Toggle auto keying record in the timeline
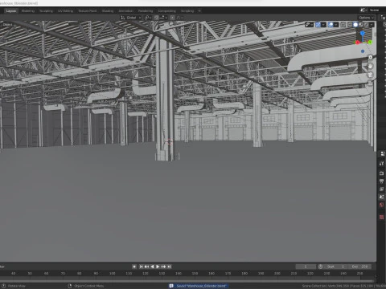386x289 pixels. pos(134,267)
